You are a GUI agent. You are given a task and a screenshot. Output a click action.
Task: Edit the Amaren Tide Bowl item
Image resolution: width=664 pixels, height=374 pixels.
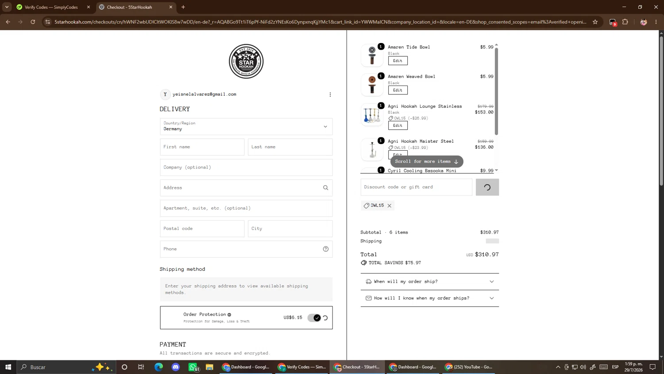click(x=398, y=61)
